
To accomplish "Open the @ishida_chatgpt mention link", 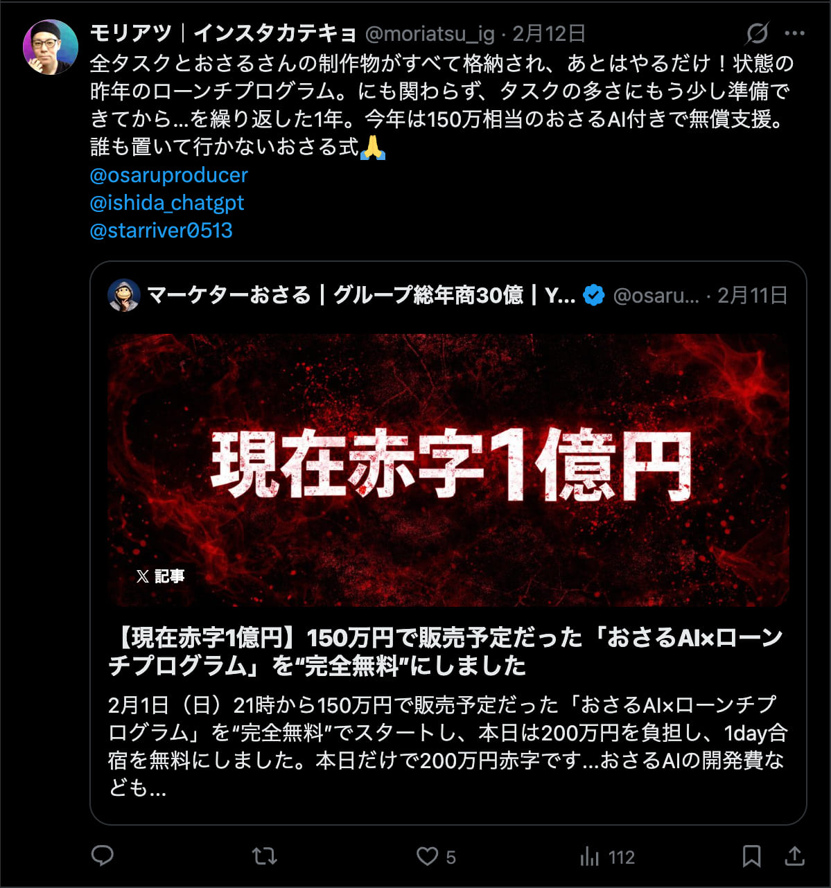I will 167,203.
